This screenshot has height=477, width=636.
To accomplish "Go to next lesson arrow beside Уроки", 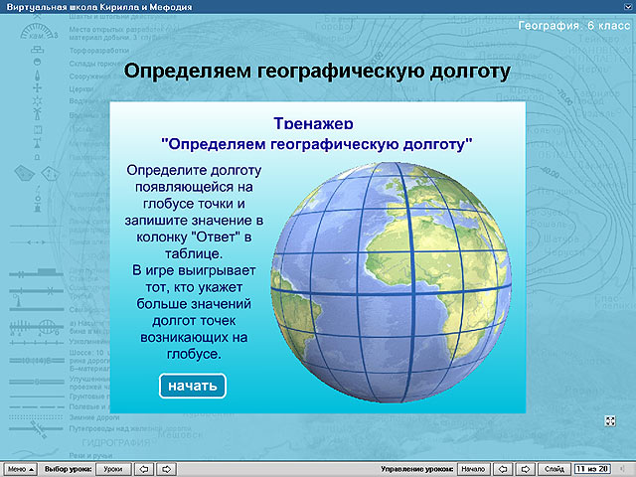I will point(167,468).
